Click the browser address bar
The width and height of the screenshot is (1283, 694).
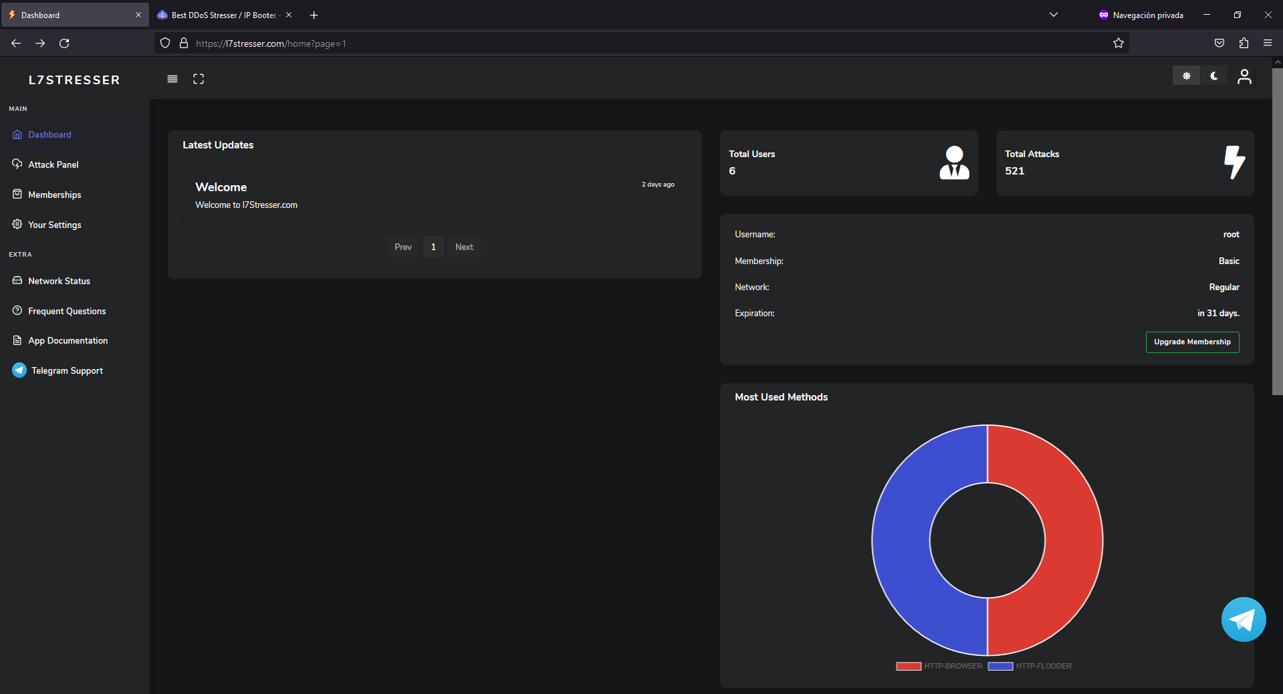(602, 43)
